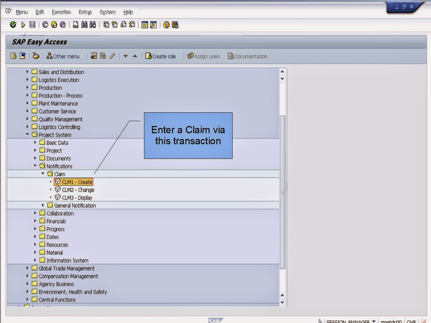
Task: Select the Collaboration folder
Action: [x=56, y=213]
